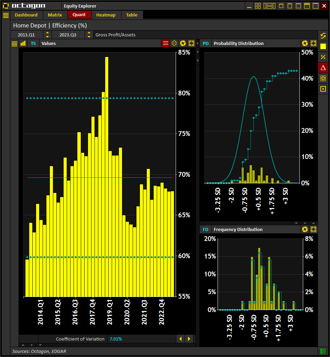Click the Frequency Distribution panel title
The image size is (330, 357).
tap(238, 230)
